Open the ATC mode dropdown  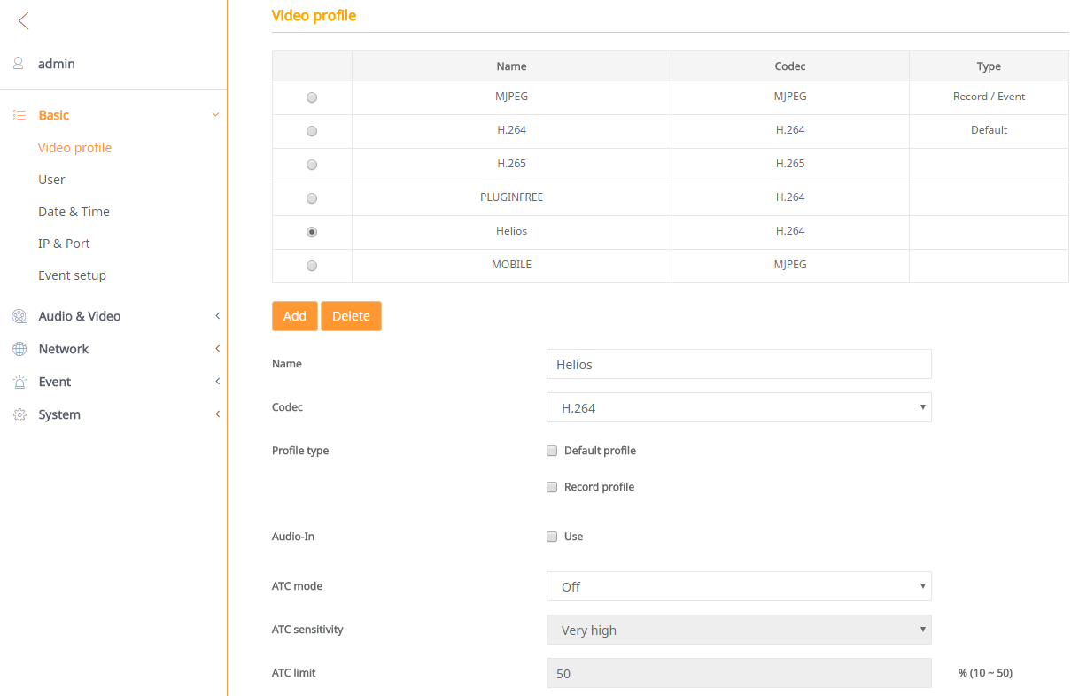click(739, 586)
